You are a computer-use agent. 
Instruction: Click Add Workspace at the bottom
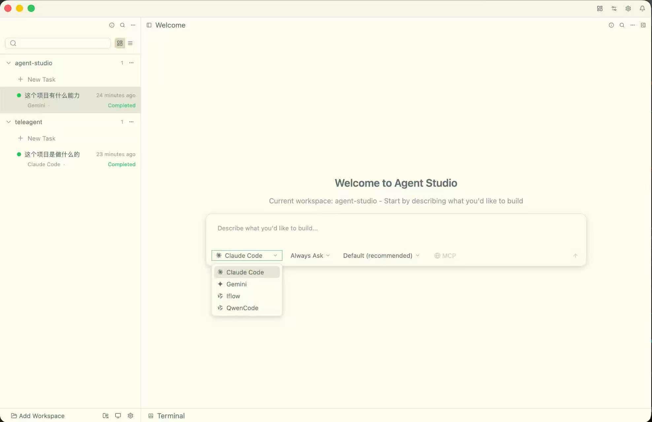[x=38, y=416]
